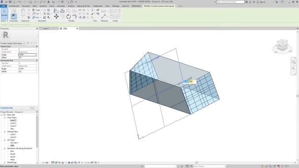Open Level 2 under Floor Plans
Image resolution: width=299 pixels, height=168 pixels.
click(x=13, y=123)
